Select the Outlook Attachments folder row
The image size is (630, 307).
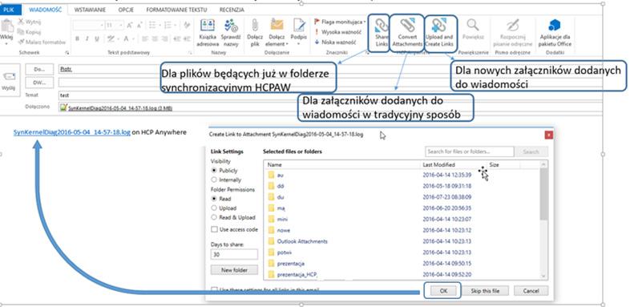click(x=402, y=241)
